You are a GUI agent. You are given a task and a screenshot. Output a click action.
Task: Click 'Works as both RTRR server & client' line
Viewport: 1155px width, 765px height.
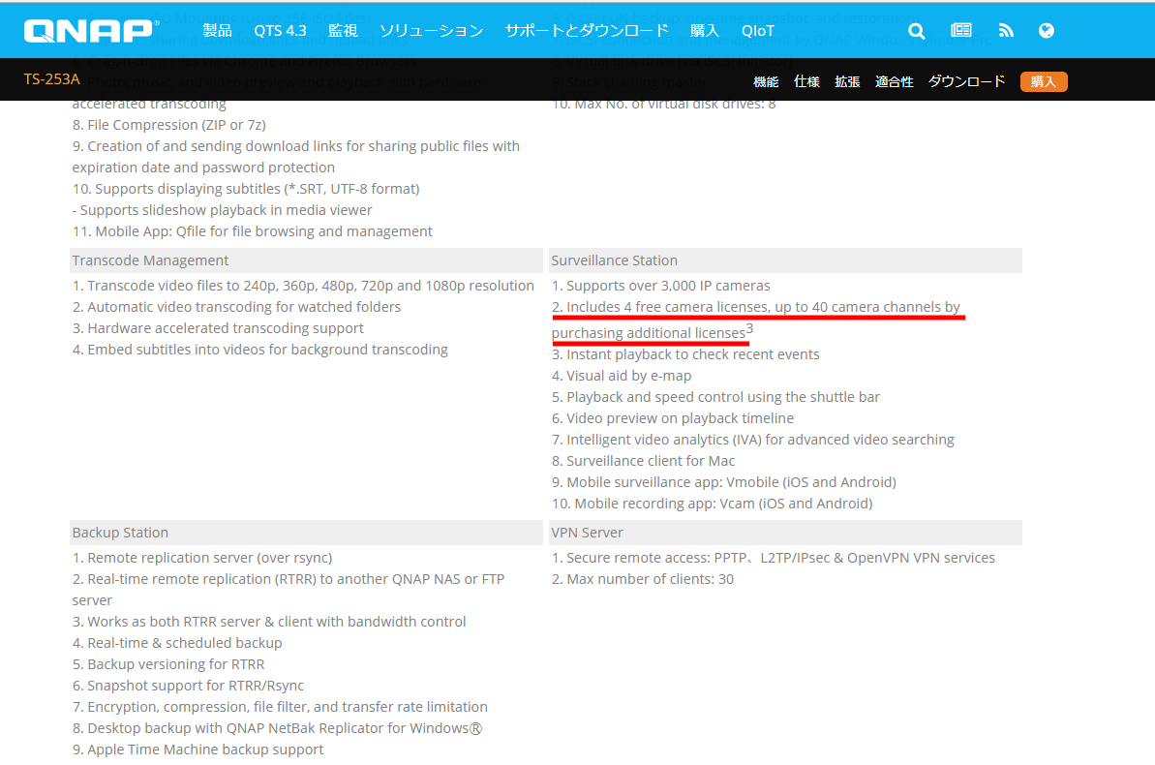tap(269, 622)
